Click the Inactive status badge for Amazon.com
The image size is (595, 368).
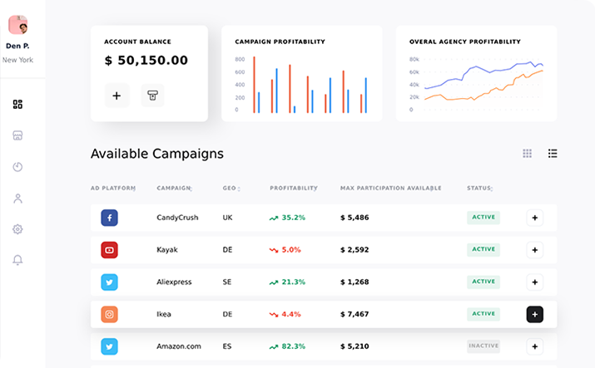point(483,346)
